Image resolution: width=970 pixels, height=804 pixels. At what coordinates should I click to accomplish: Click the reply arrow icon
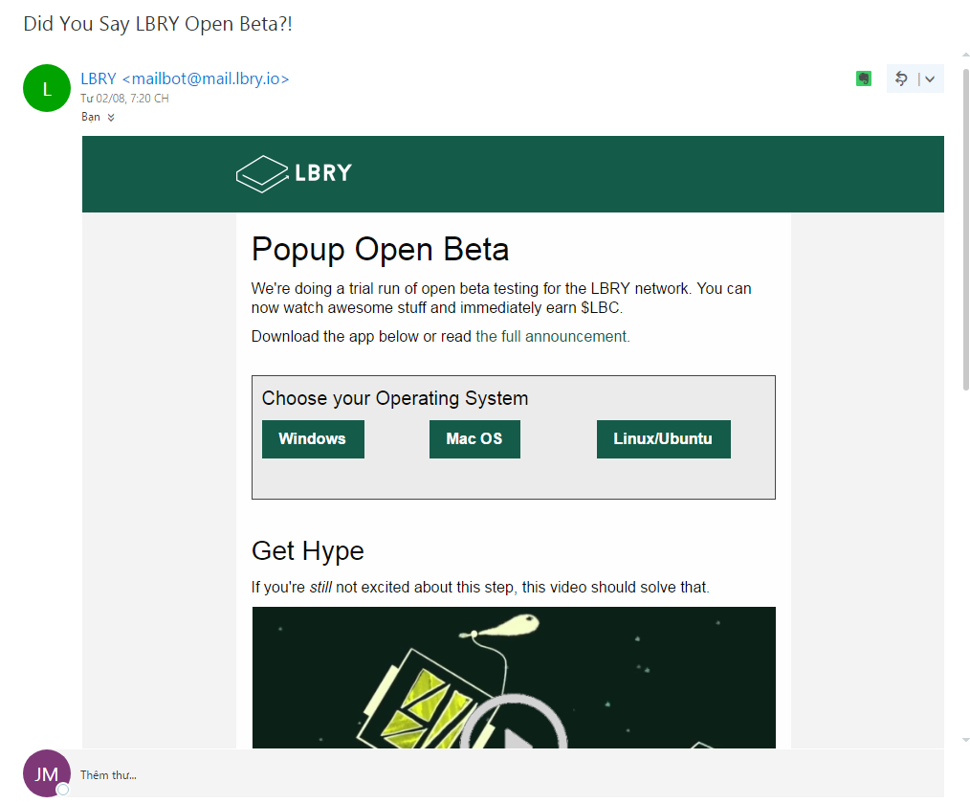click(x=901, y=78)
